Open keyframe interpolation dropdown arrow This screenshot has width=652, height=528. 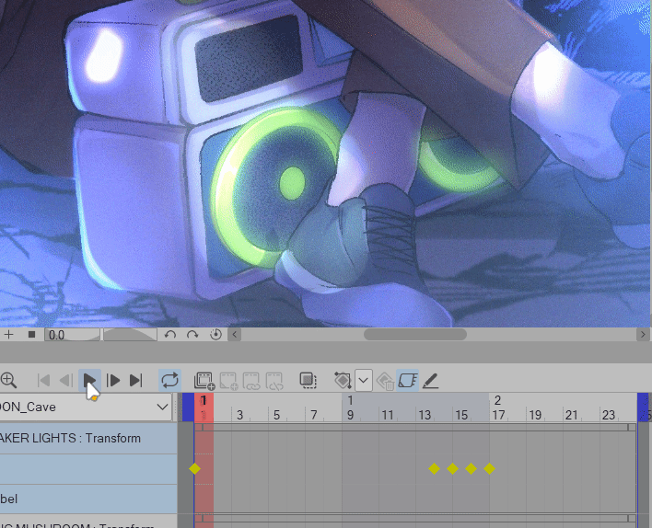[x=363, y=380]
